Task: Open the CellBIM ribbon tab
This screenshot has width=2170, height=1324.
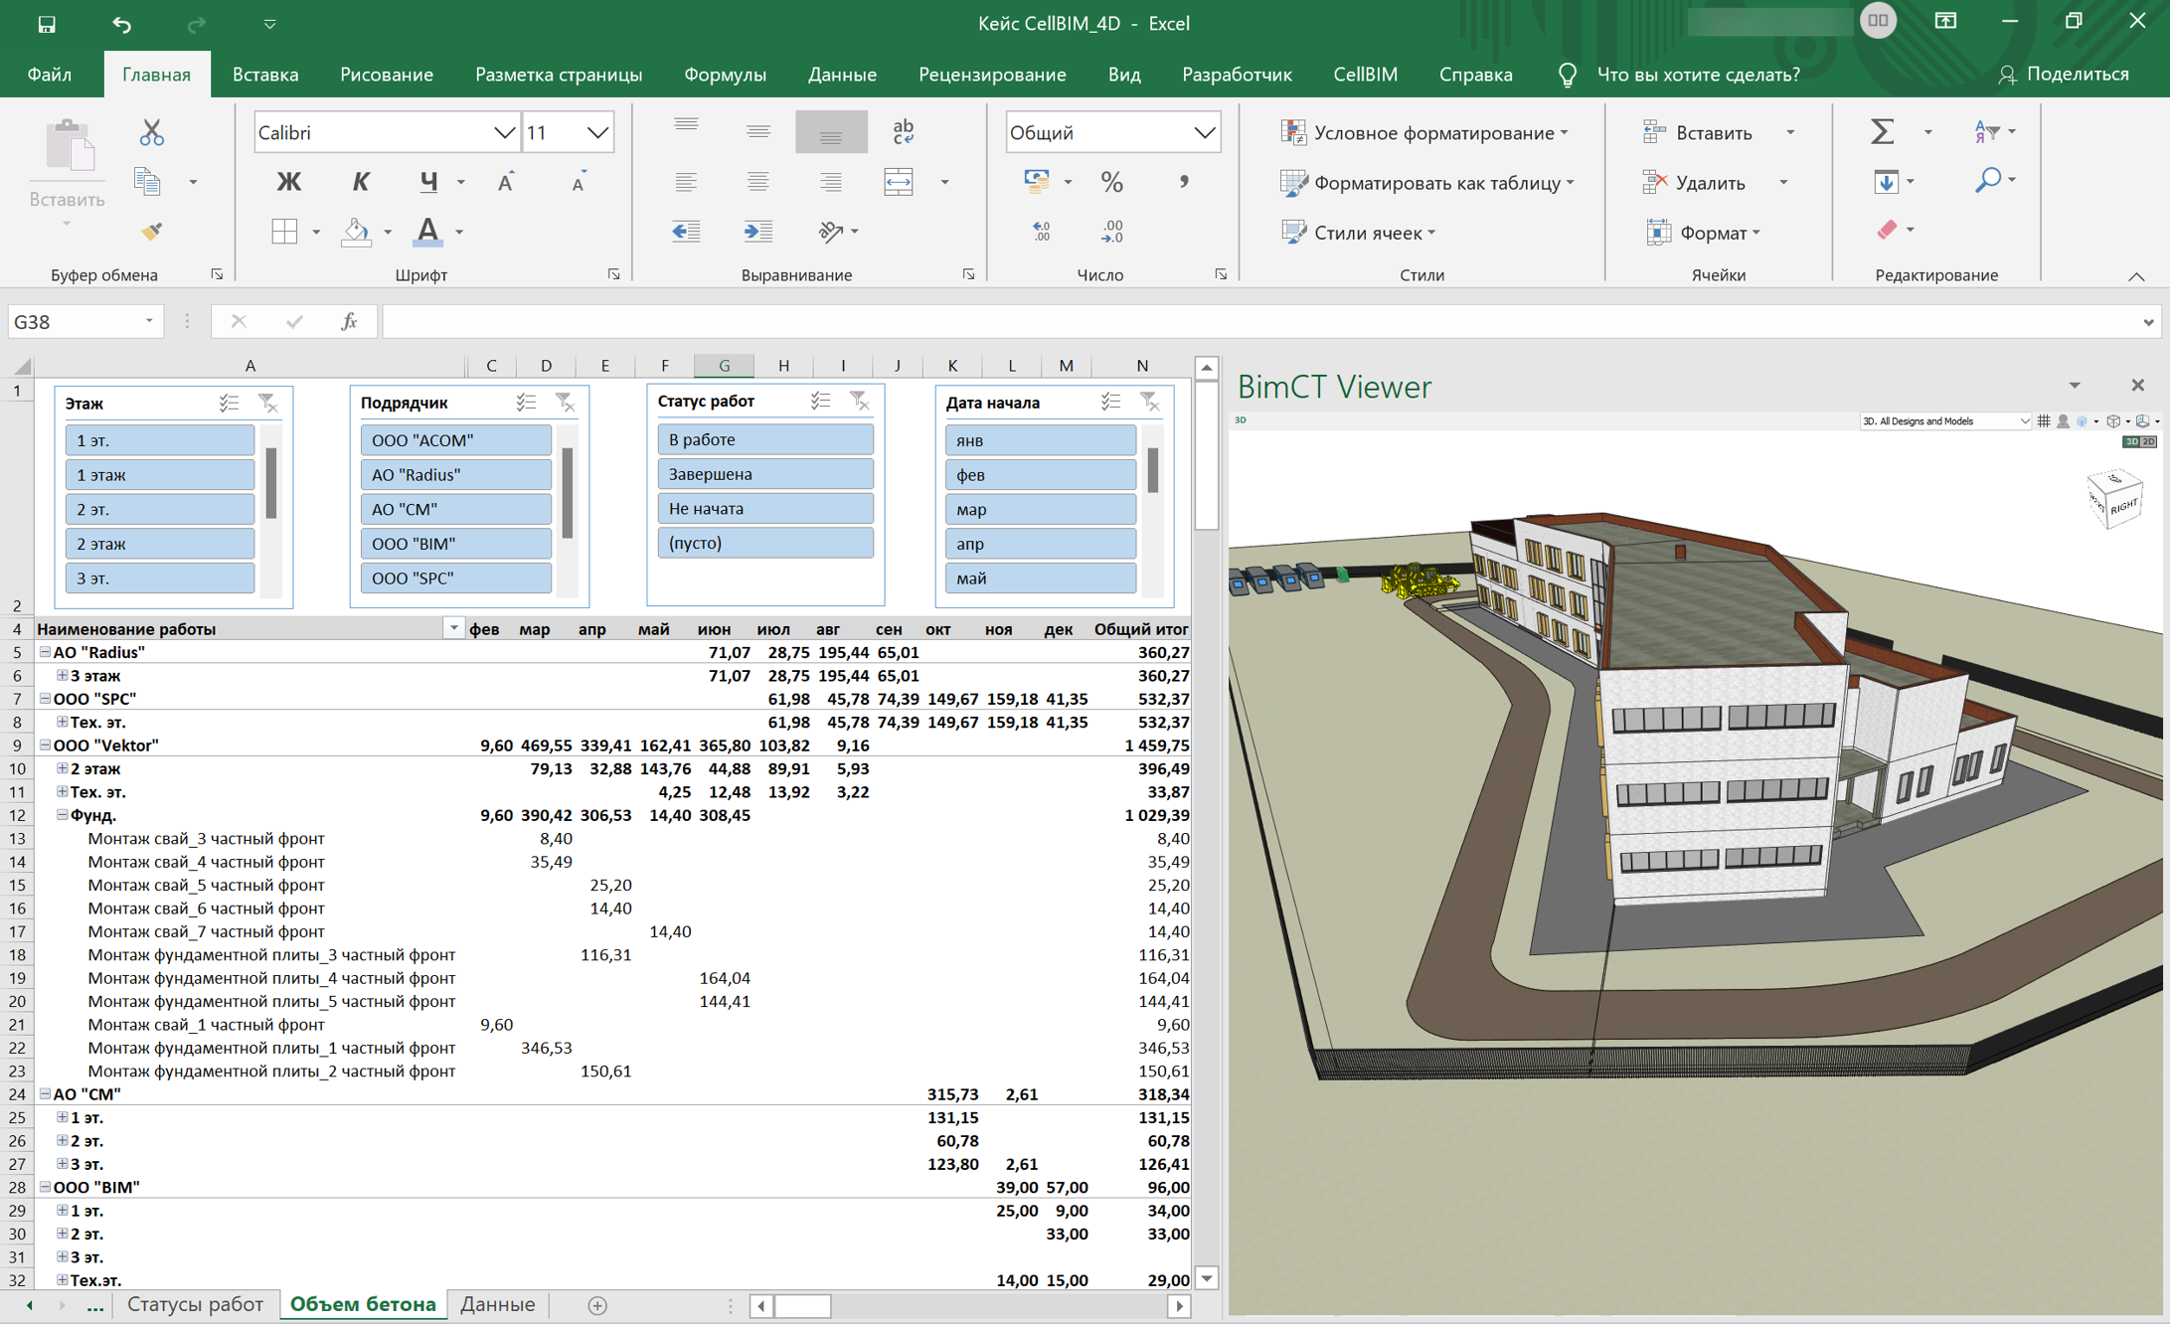Action: pos(1365,75)
